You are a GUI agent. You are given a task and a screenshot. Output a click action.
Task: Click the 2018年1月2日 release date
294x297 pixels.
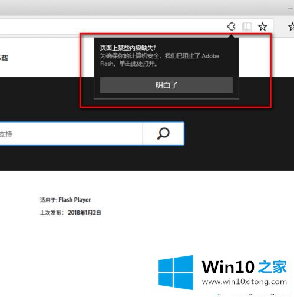[x=84, y=213]
